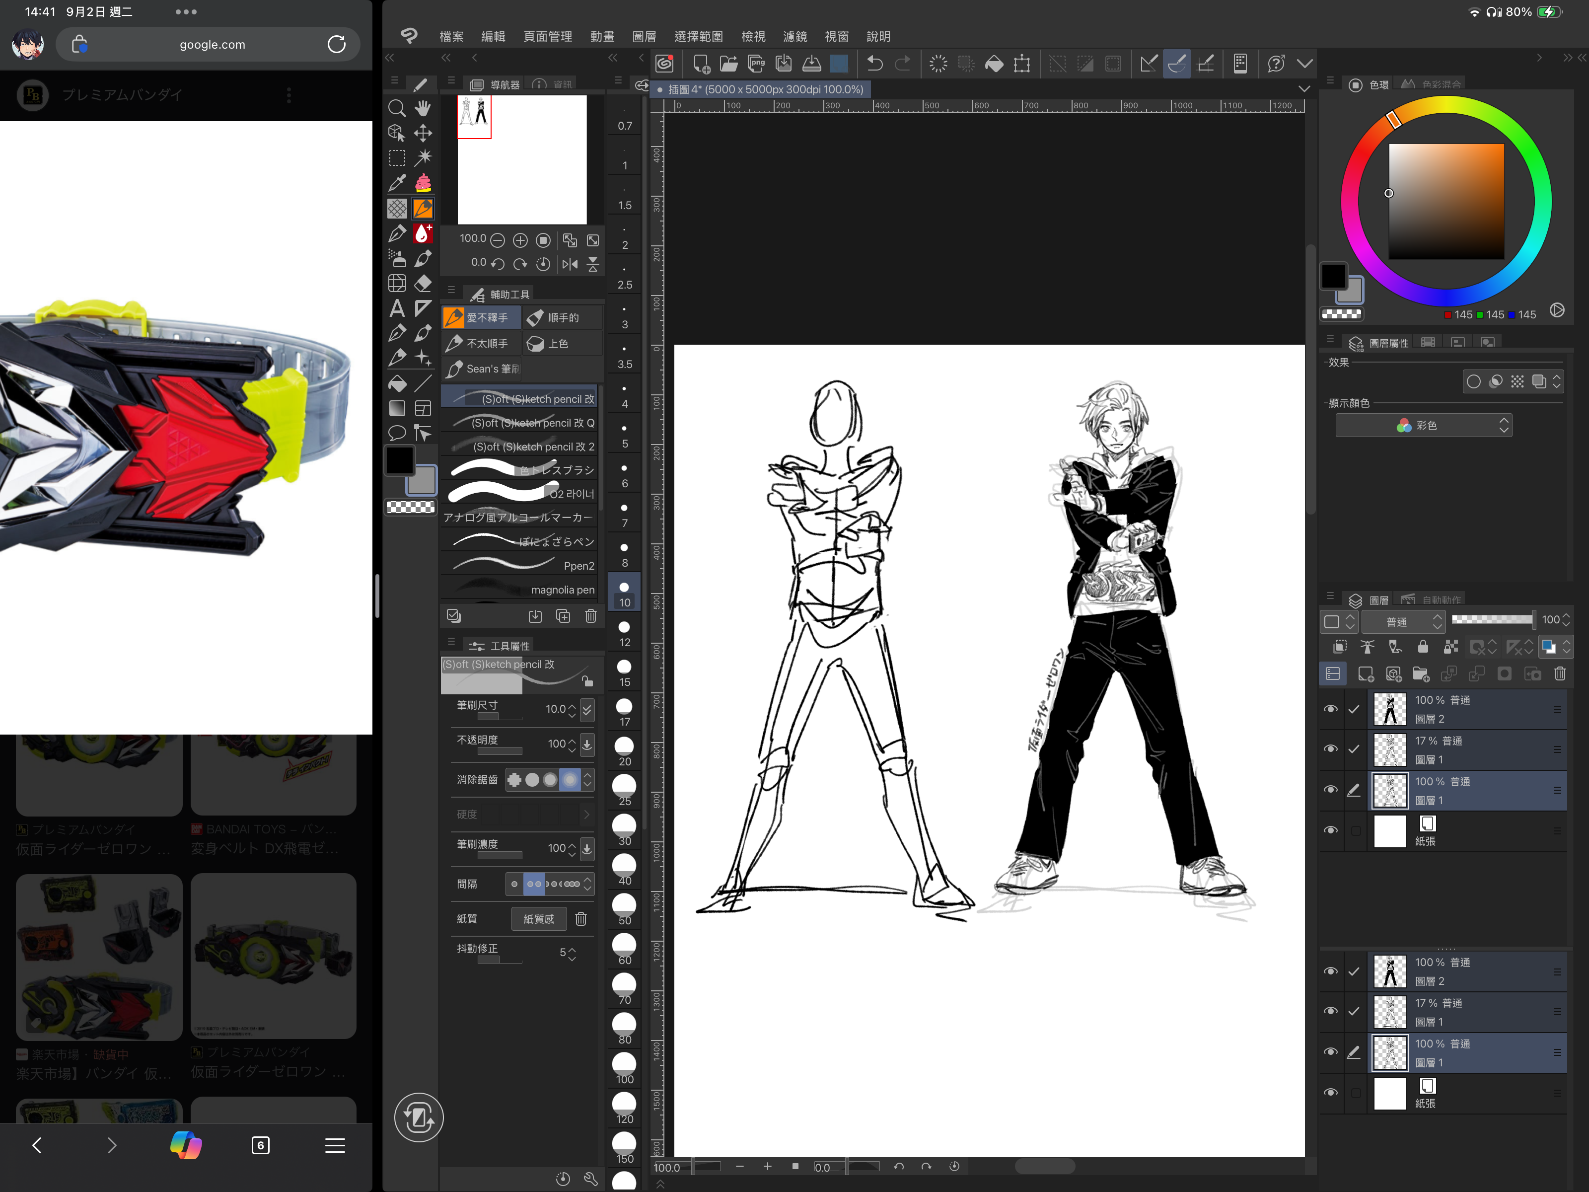Click layer opacity slider bar

pos(1493,619)
